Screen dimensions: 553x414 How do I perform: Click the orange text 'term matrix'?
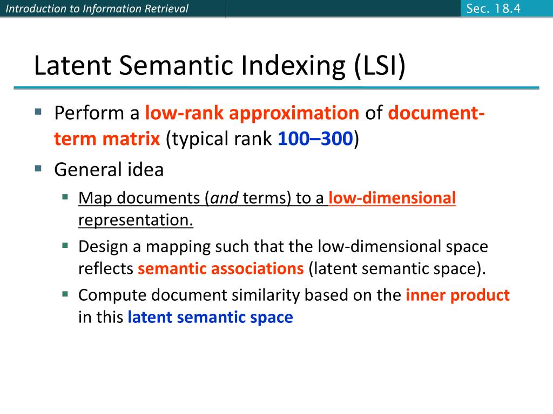107,139
